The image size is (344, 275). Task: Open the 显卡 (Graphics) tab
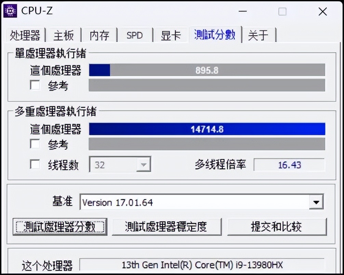[171, 35]
